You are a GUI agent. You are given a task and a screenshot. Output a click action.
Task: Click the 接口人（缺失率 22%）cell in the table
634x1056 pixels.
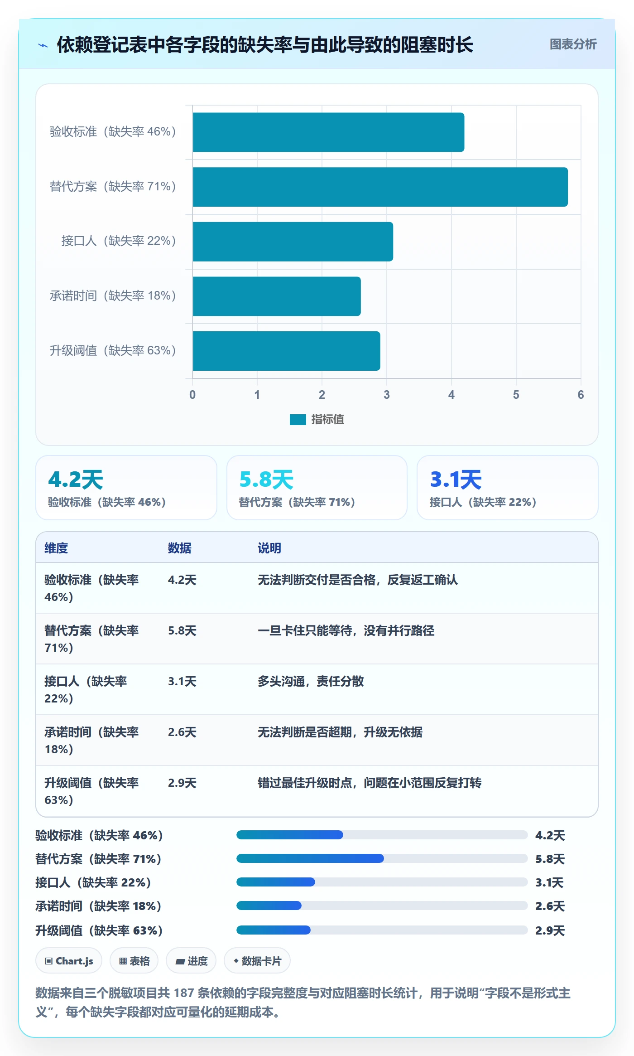click(x=86, y=689)
